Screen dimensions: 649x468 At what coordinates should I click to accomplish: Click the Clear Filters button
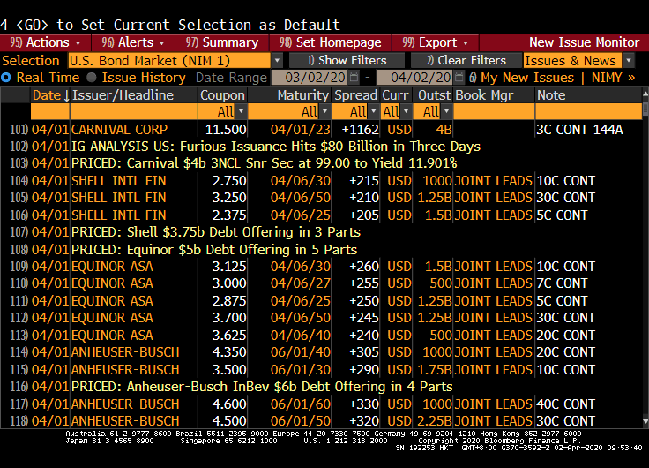[x=466, y=61]
